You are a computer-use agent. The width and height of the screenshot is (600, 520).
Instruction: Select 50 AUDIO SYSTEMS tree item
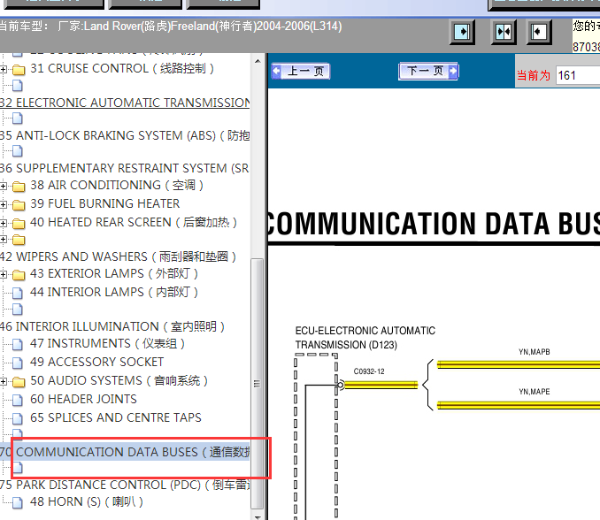click(x=119, y=380)
